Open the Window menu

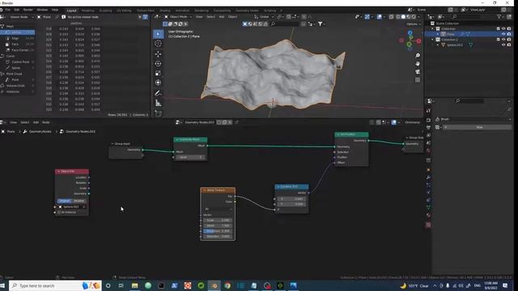(42, 10)
